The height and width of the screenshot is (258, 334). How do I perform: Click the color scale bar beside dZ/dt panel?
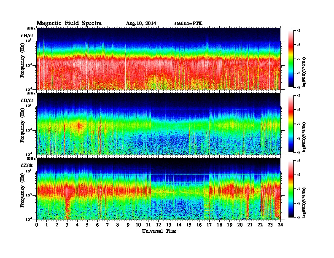291,189
